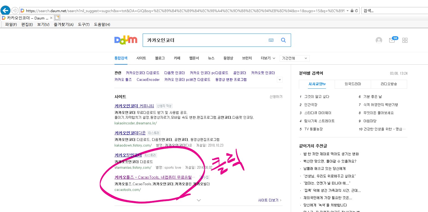Select the 라디오방송 tab
Viewport: 428px width, 212px height.
click(x=389, y=84)
